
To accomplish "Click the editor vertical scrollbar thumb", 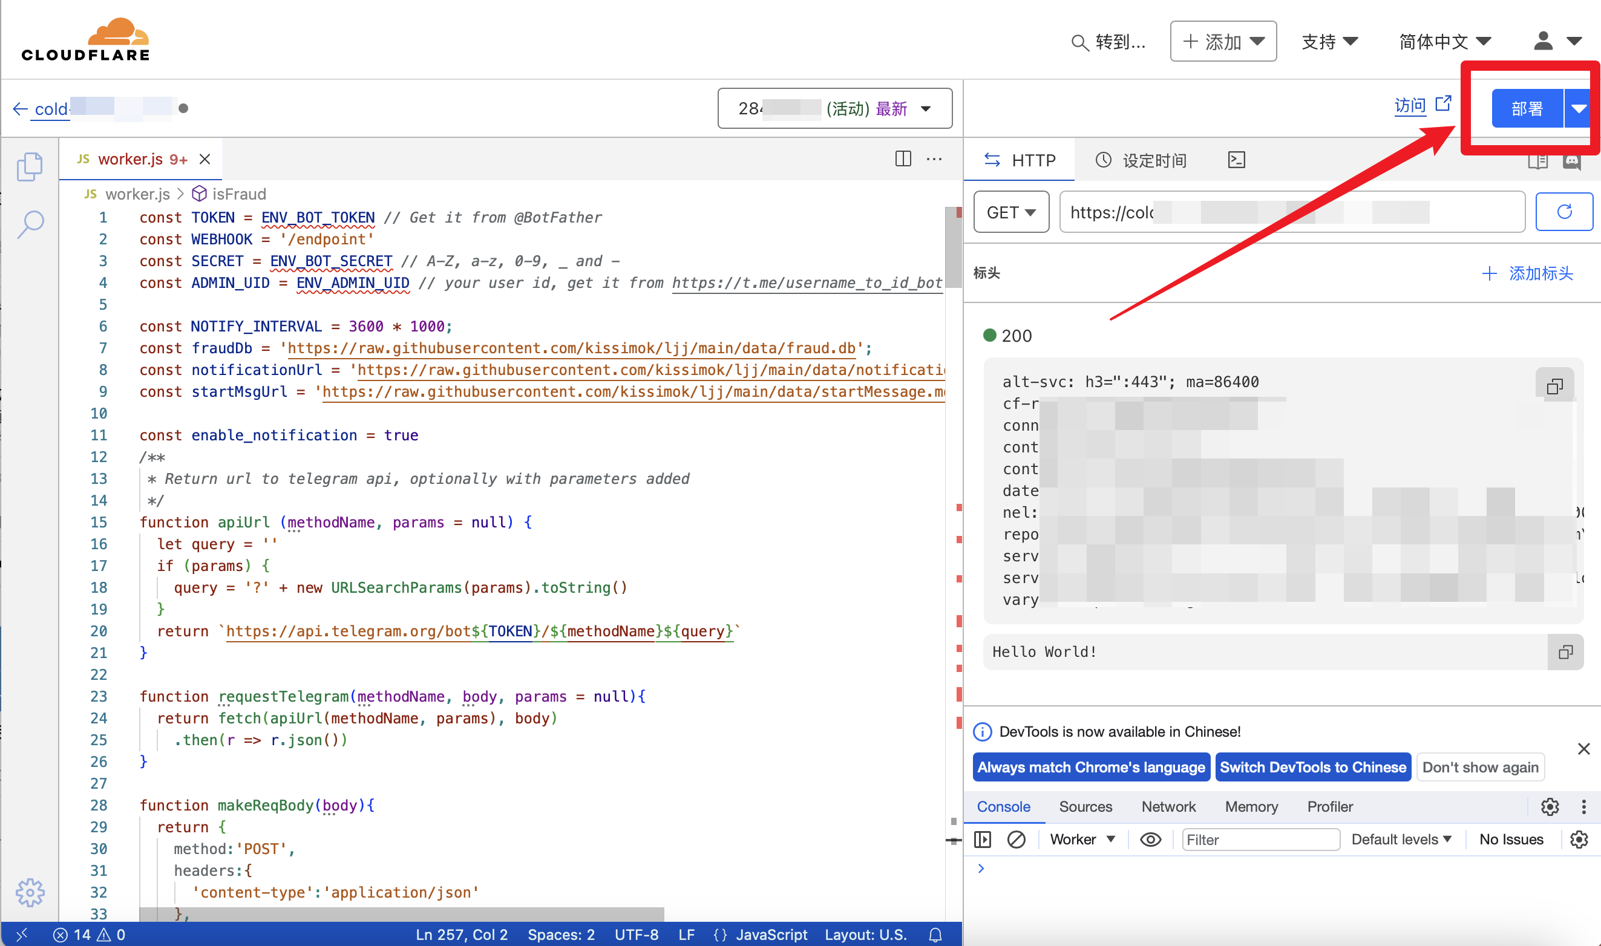I will [953, 247].
